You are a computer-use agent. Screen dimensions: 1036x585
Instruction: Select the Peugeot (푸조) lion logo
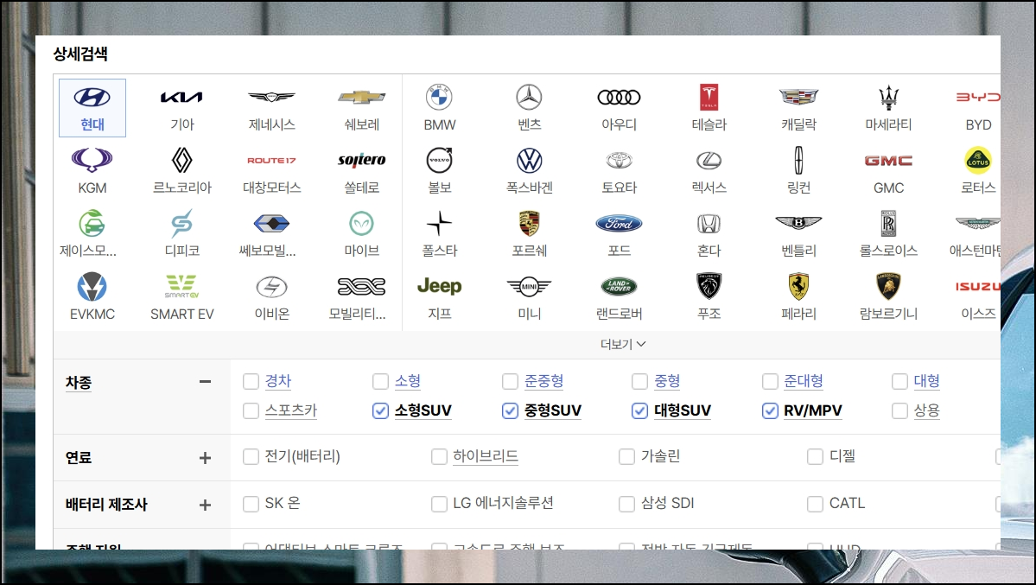[709, 286]
